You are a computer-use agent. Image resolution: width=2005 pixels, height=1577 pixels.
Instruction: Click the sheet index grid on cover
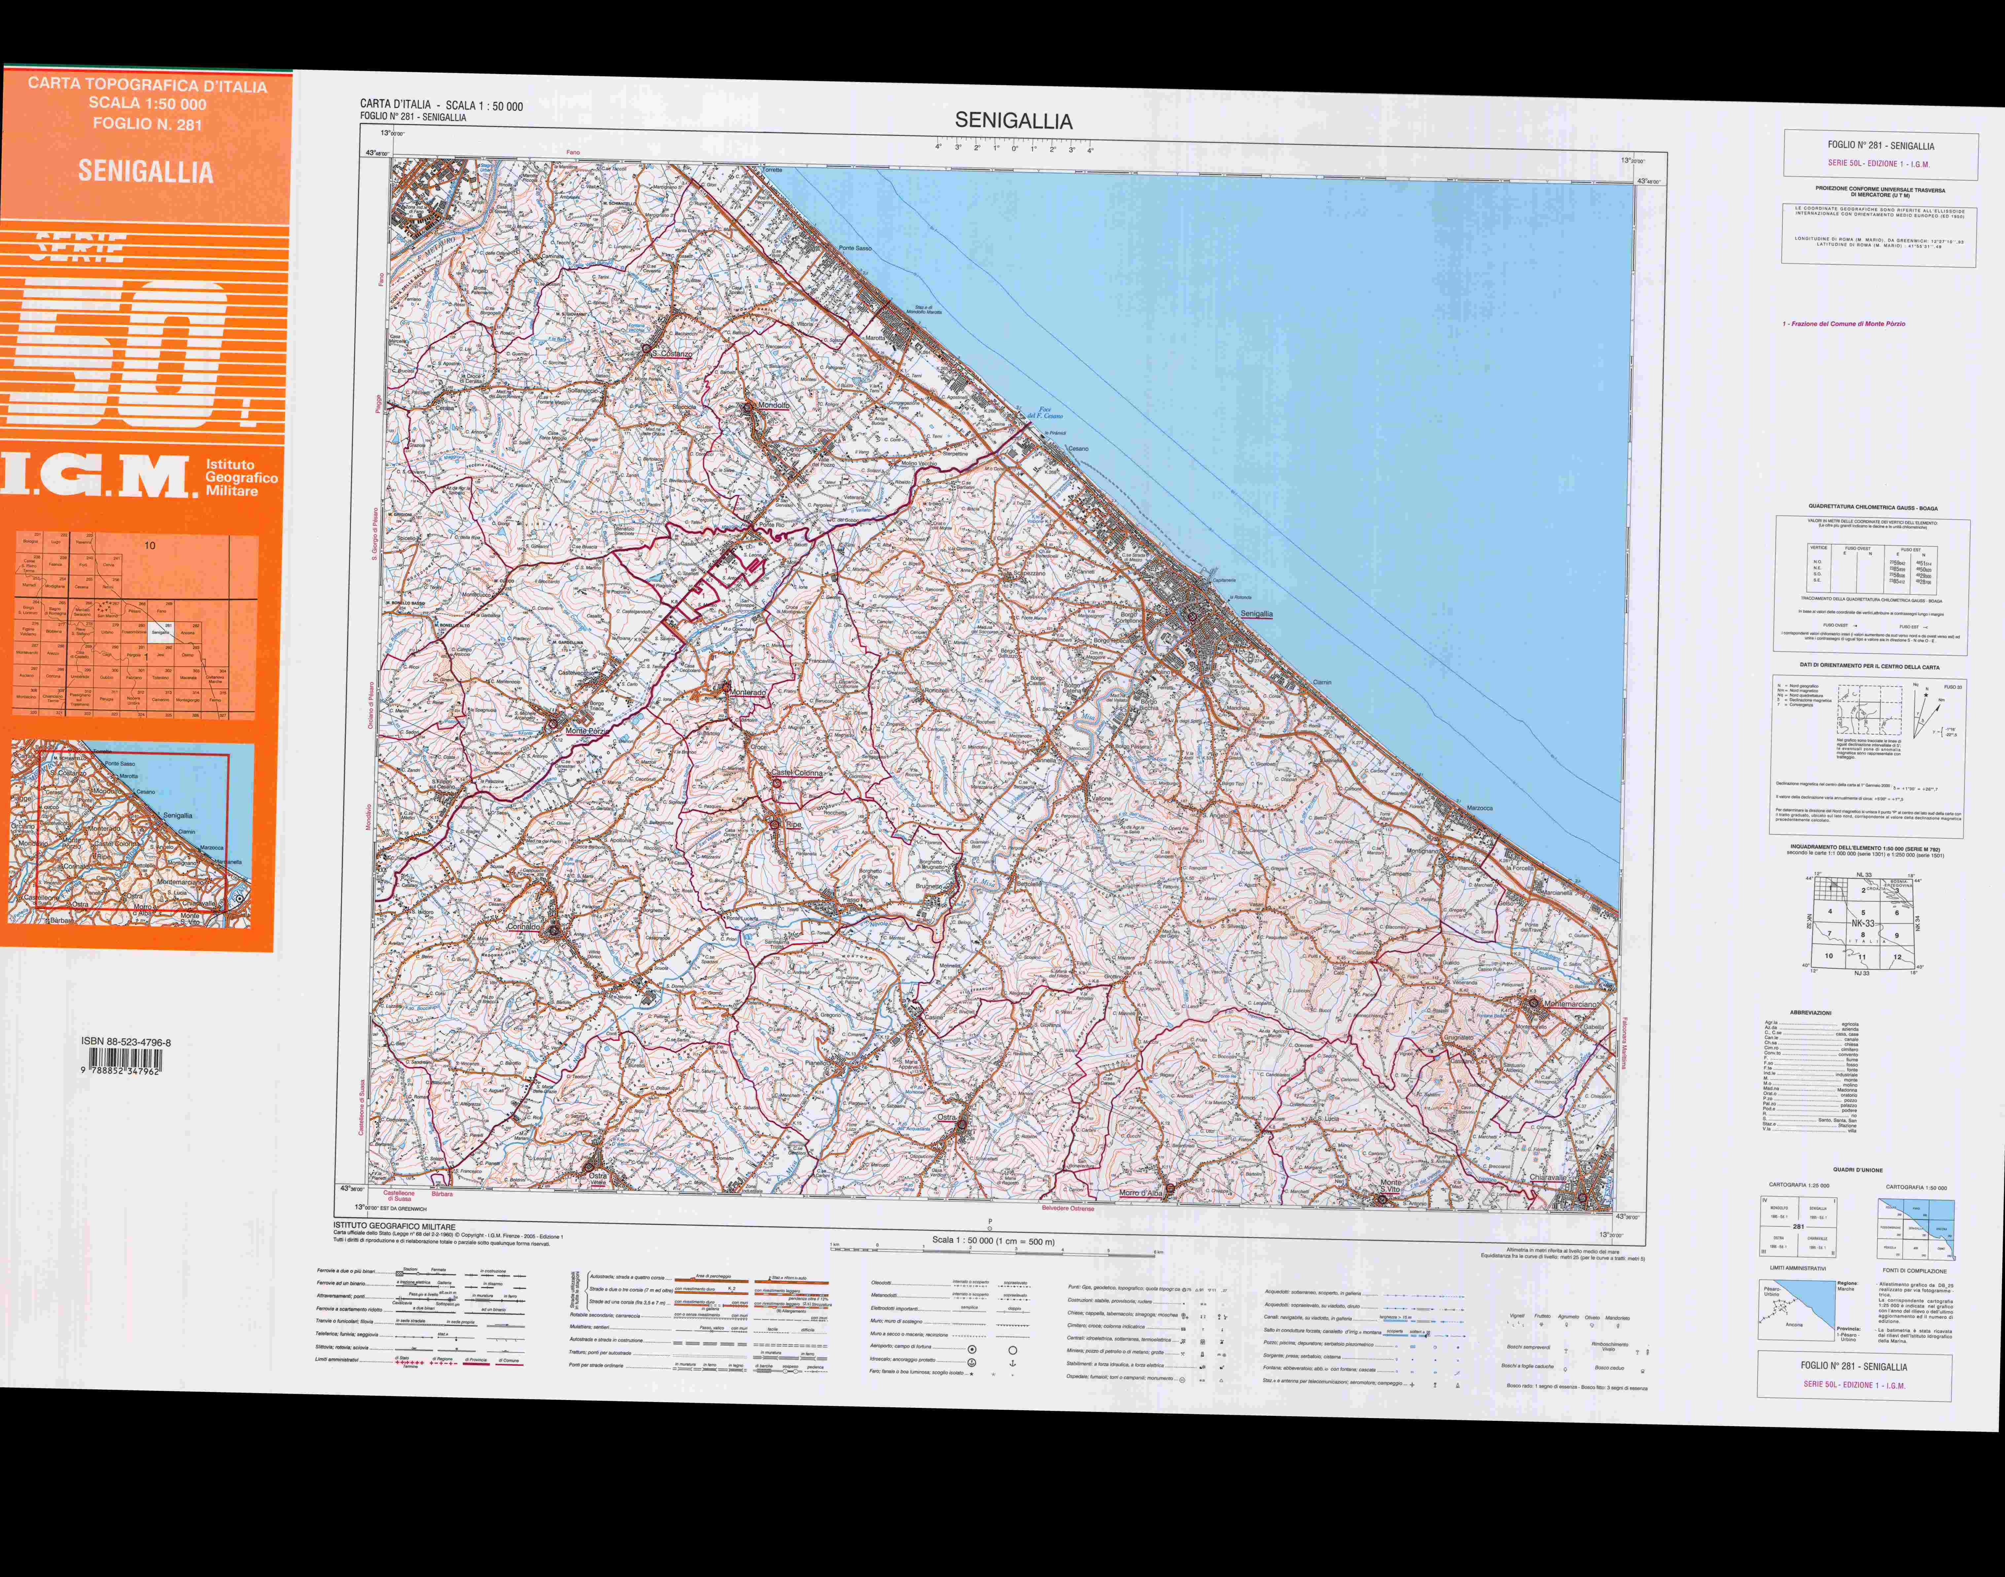pyautogui.click(x=135, y=625)
